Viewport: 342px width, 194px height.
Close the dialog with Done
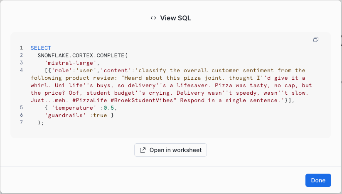[318, 180]
